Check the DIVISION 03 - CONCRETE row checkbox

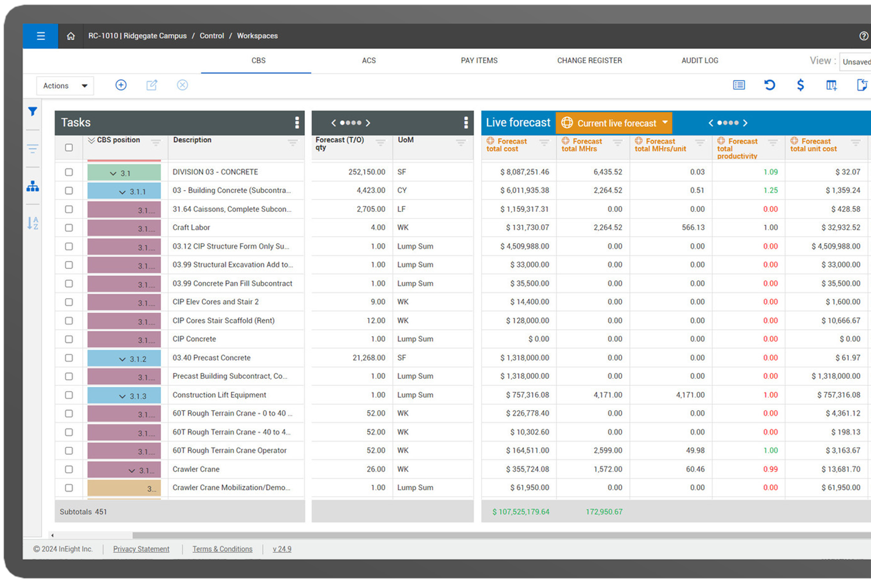[x=69, y=172]
